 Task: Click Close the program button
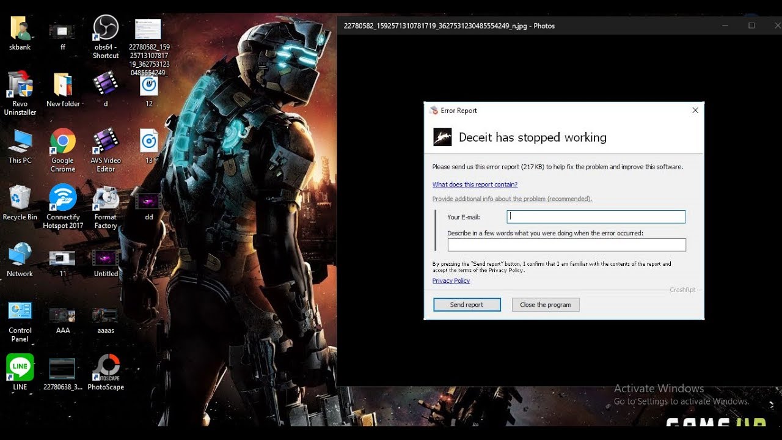click(546, 304)
